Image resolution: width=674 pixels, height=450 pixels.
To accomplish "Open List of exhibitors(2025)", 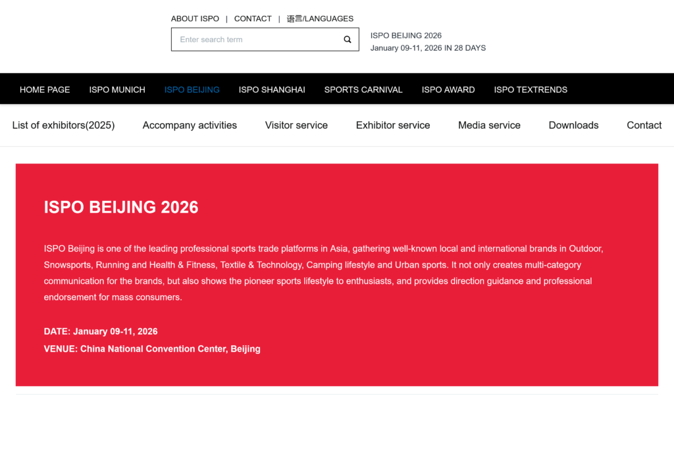I will click(63, 125).
